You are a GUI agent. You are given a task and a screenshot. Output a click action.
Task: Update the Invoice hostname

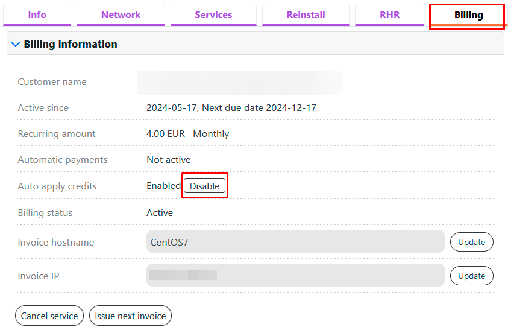point(471,242)
